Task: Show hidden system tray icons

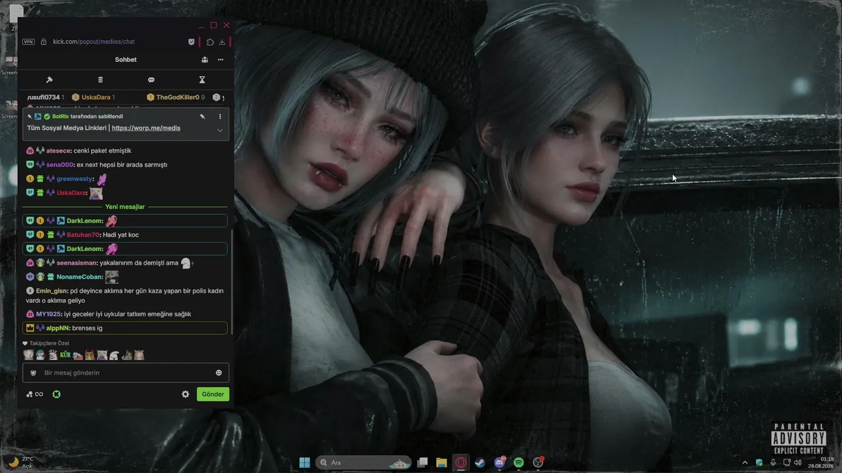Action: [745, 462]
